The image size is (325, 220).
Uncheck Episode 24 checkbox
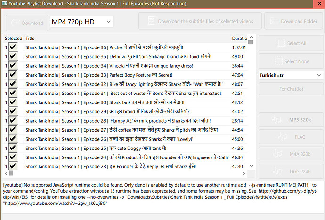pos(13,157)
